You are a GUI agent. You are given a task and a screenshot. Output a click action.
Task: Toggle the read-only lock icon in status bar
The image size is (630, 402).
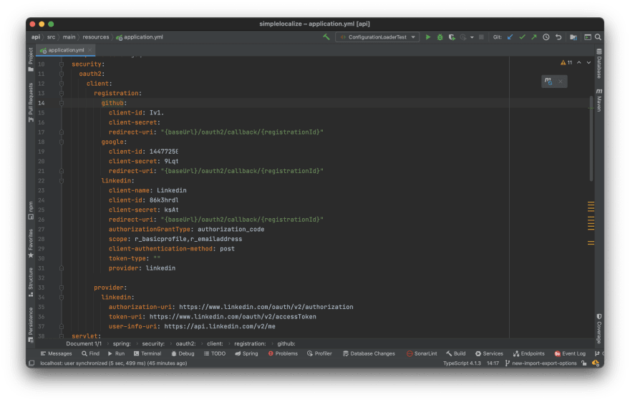coord(583,363)
